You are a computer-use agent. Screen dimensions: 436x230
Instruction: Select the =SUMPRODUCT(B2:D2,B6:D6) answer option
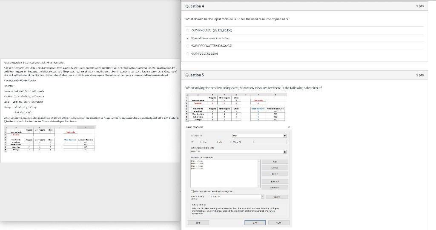(188, 30)
